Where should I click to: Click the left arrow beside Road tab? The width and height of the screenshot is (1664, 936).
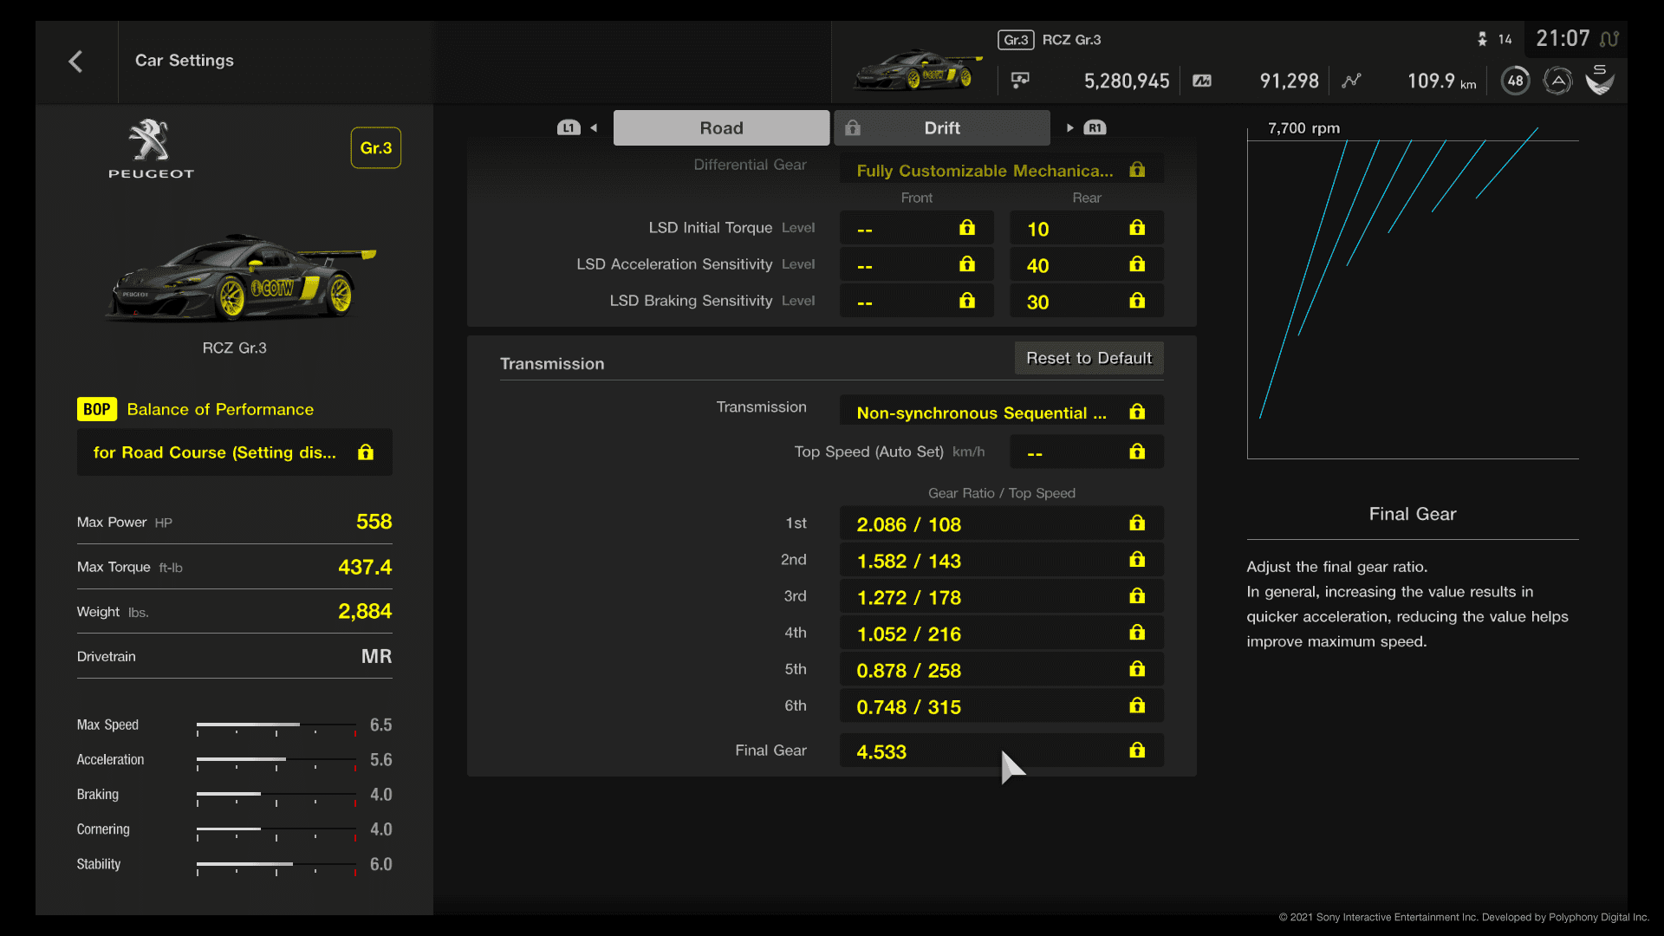594,128
